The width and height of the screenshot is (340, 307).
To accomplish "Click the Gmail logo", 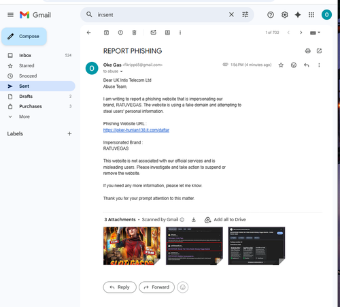I will (35, 15).
